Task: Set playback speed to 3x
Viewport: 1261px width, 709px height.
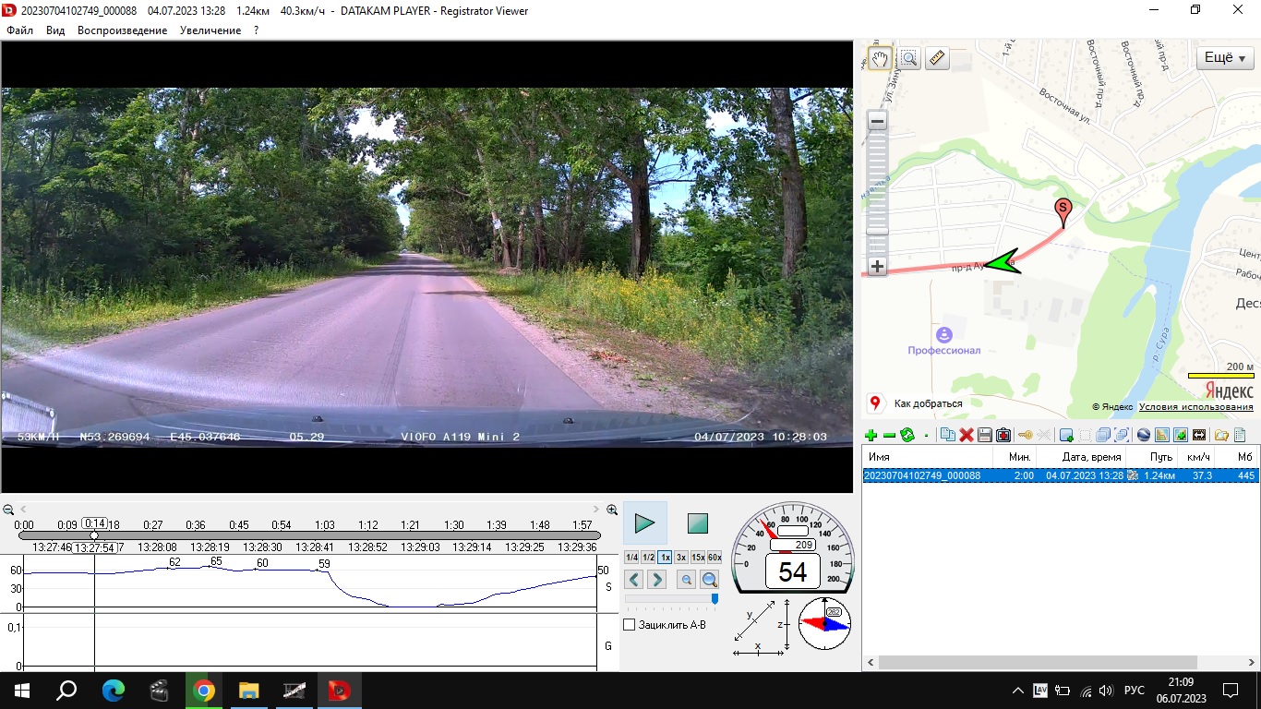Action: tap(680, 558)
